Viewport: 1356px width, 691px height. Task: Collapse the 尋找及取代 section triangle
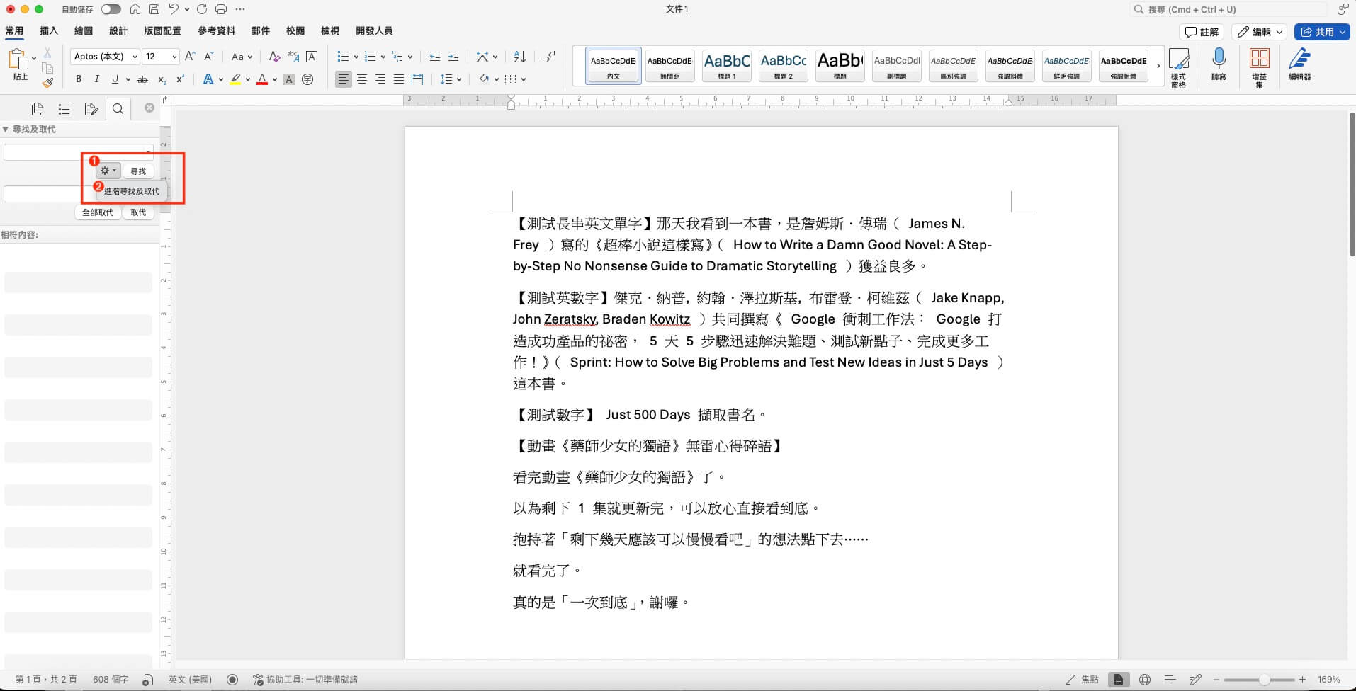click(x=6, y=130)
